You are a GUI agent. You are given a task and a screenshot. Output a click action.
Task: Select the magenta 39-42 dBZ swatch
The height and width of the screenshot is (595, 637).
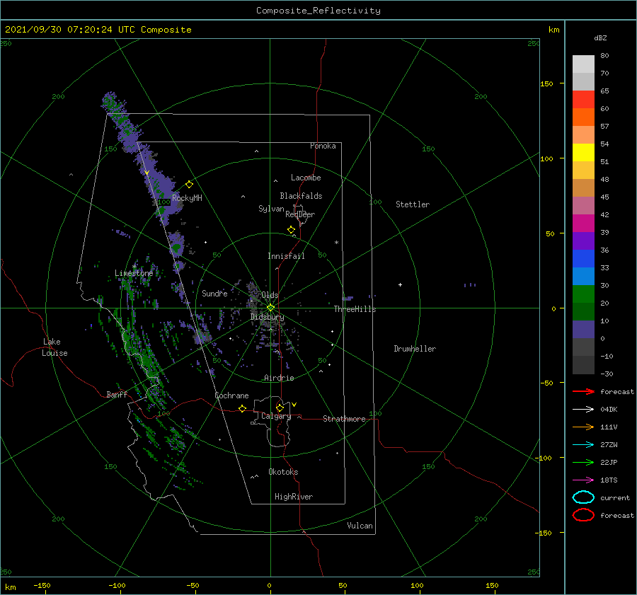(x=583, y=223)
